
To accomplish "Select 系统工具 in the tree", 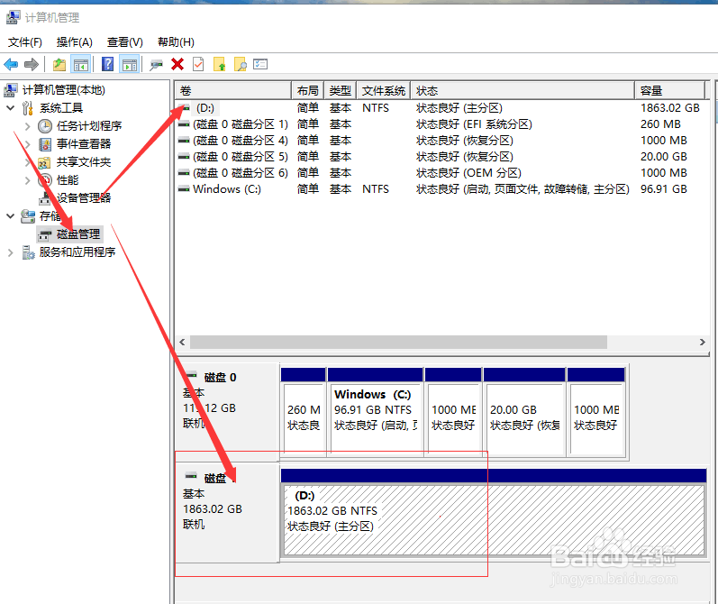I will pos(61,108).
